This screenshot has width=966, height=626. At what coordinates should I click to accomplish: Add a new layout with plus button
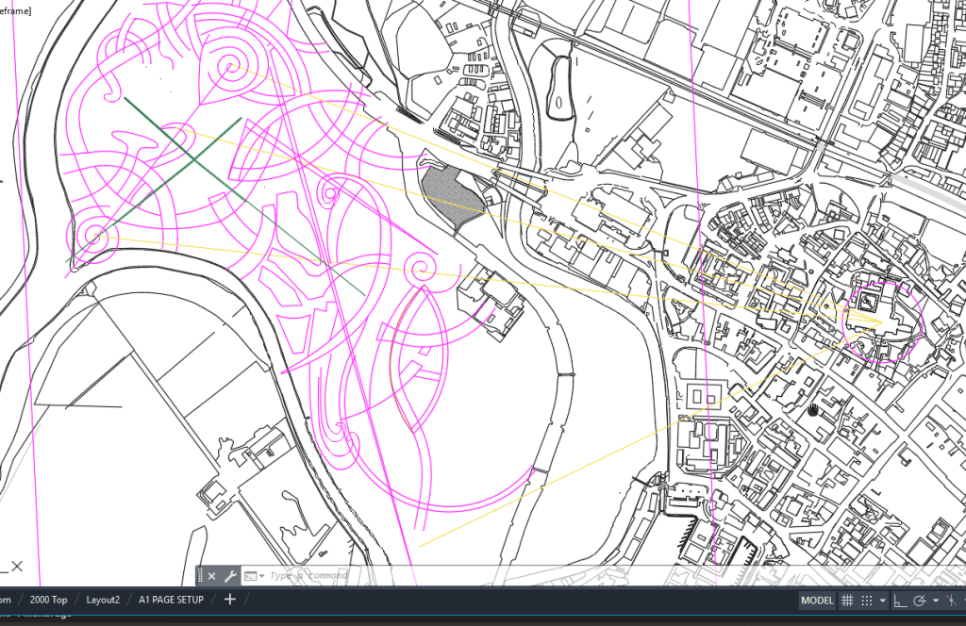(x=229, y=600)
